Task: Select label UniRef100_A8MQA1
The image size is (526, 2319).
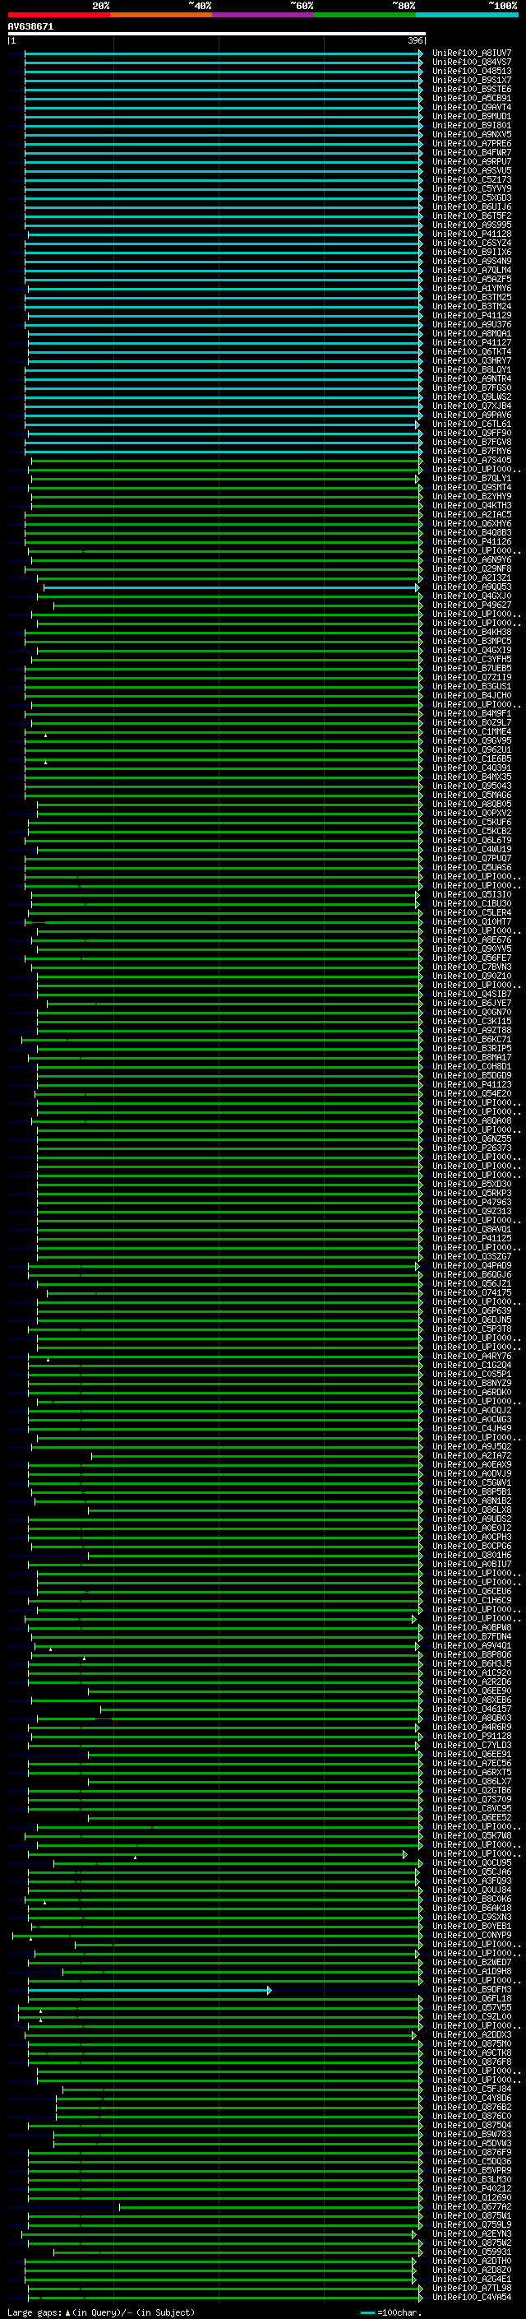Action: coord(472,333)
